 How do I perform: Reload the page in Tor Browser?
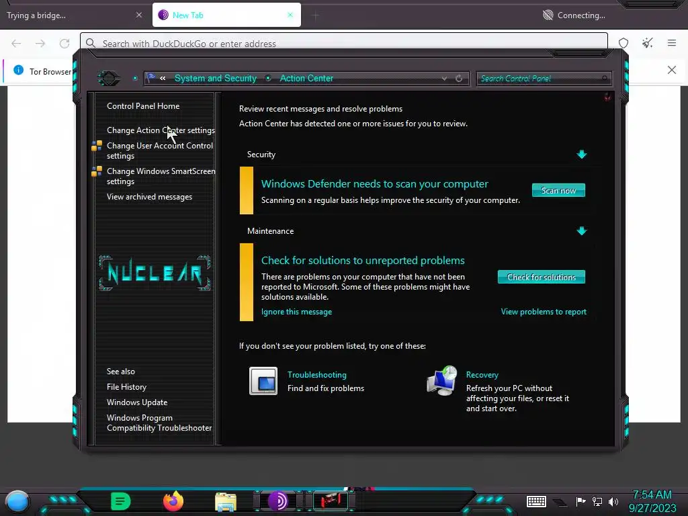coord(64,44)
